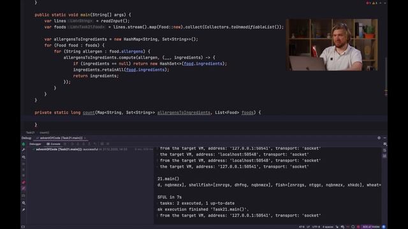Click the food.ingredients link in HashSet constructor
The image size is (408, 229).
pos(203,64)
